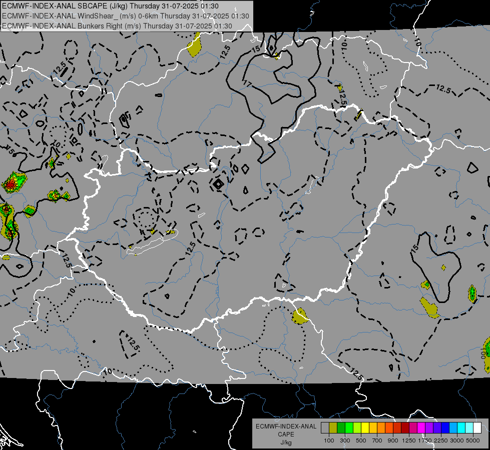
Task: Click the contour label 17 on map
Action: tap(247, 83)
